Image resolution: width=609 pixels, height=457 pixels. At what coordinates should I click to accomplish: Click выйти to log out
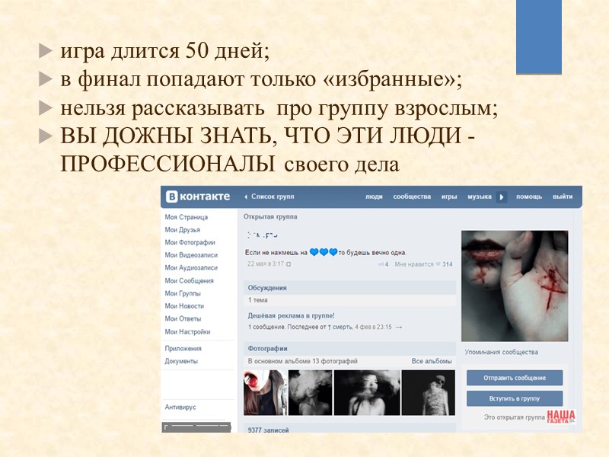coord(563,197)
